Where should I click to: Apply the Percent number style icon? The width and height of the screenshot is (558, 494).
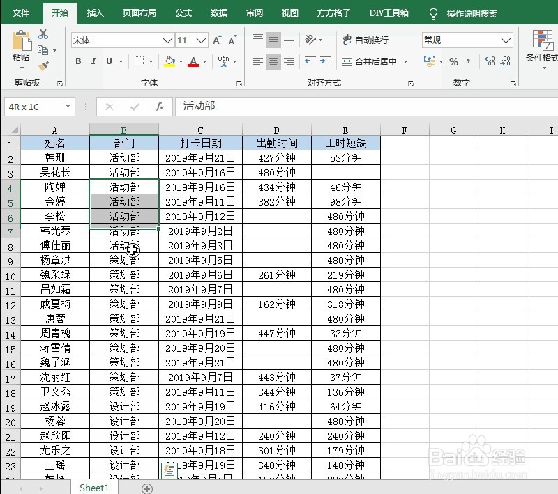[454, 61]
